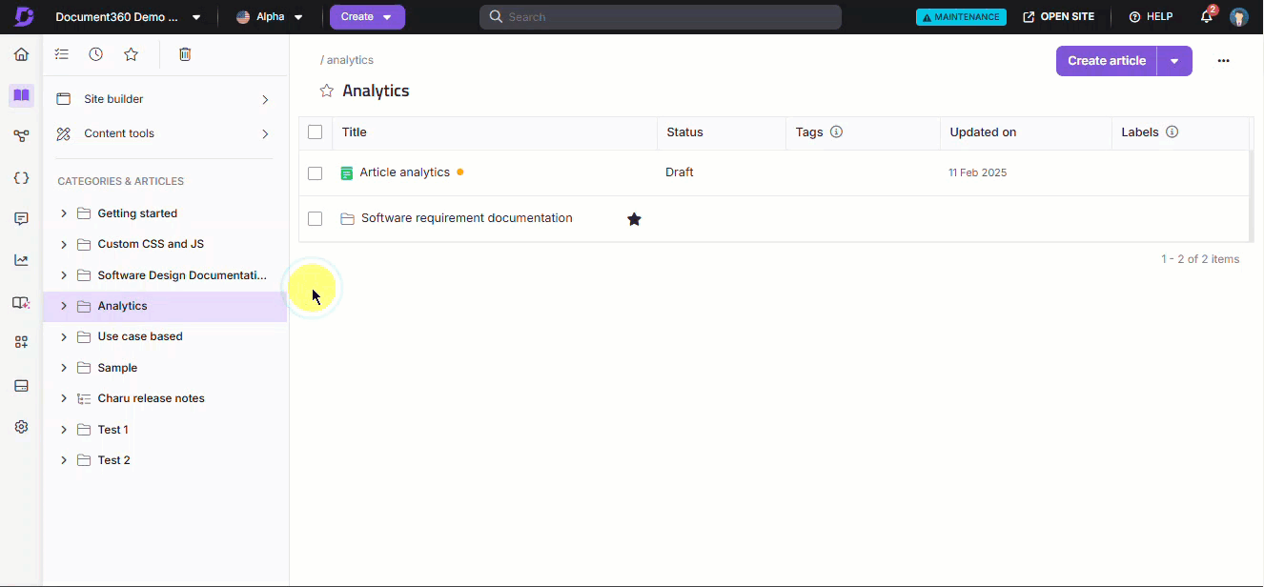1264x587 pixels.
Task: Click into the Search field
Action: 667,17
